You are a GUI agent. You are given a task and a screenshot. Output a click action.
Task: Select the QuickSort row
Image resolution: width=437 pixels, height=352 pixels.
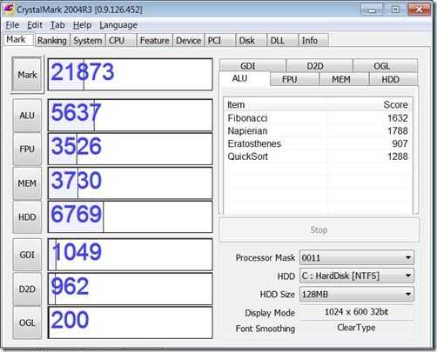click(x=318, y=156)
